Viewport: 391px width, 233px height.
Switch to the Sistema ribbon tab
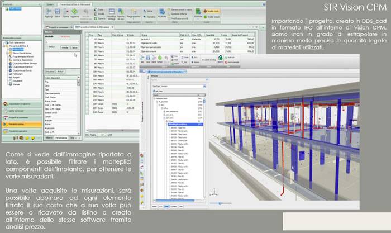[50, 4]
